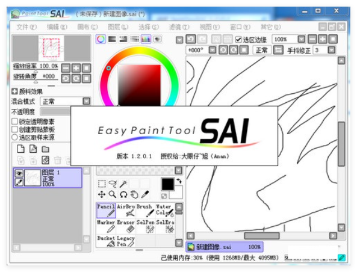
Task: Open the 混合模式 dropdown
Action: pyautogui.click(x=87, y=101)
